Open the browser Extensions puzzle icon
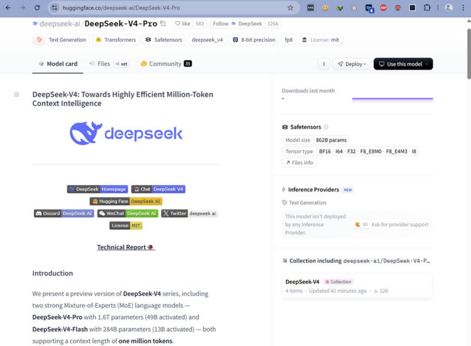This screenshot has width=471, height=346. (x=427, y=8)
